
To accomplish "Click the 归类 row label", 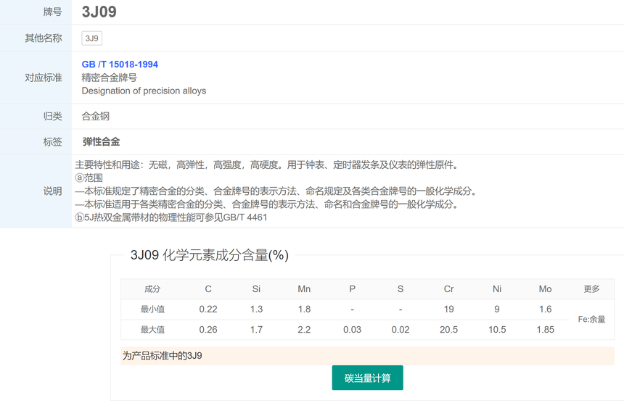I will tap(52, 117).
